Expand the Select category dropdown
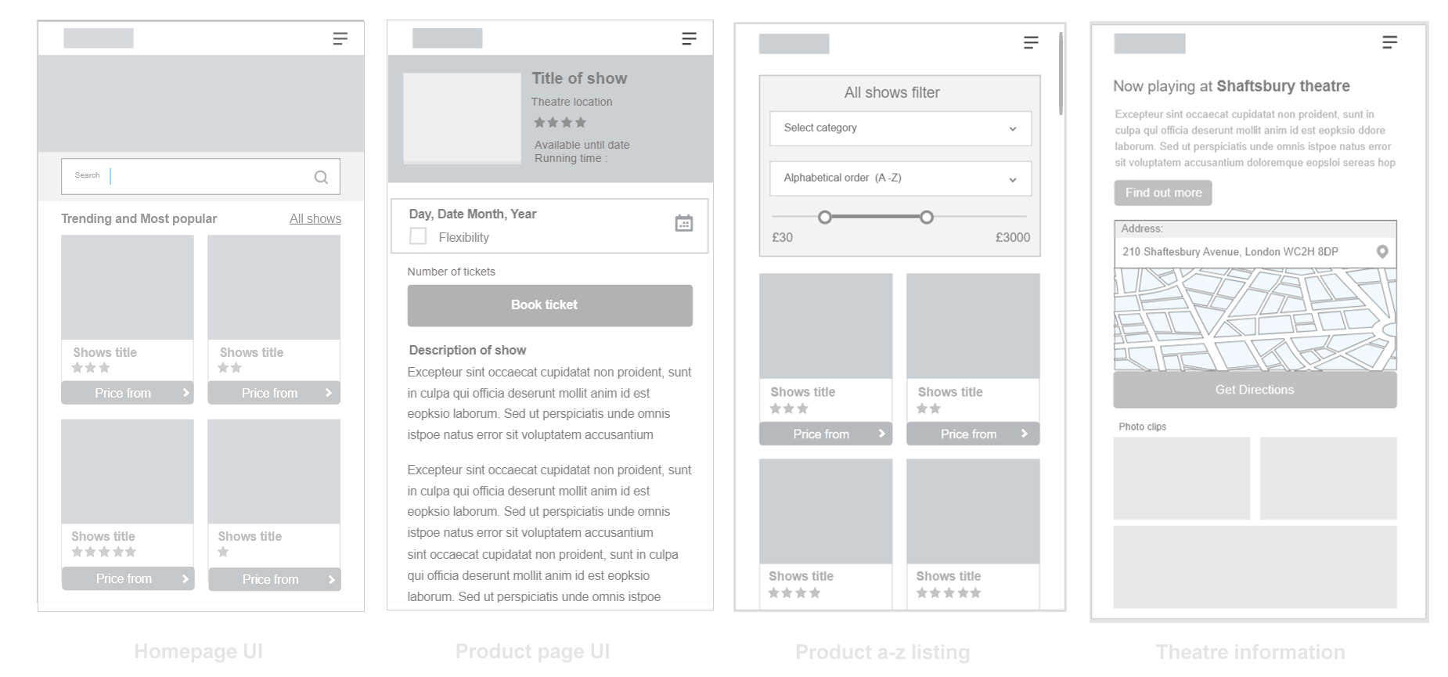 point(899,128)
